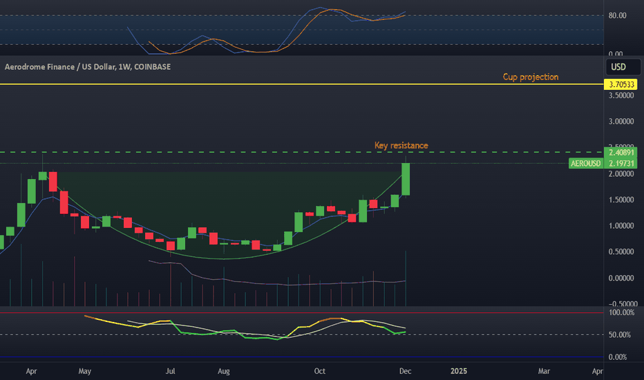This screenshot has width=644, height=380.
Task: Click the 0.00% indicator scale label
Action: pyautogui.click(x=618, y=357)
